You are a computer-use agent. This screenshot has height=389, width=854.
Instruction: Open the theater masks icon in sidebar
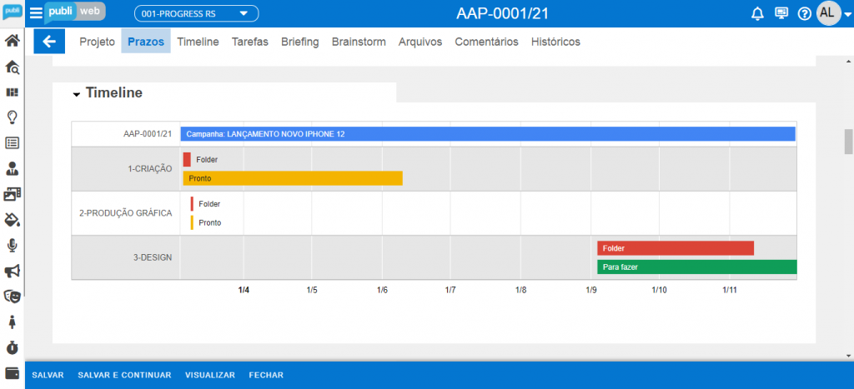pos(12,296)
